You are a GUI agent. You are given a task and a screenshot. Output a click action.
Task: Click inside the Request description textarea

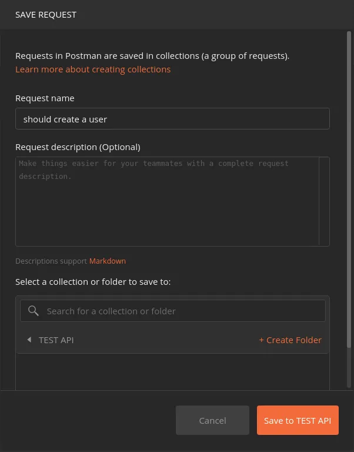(167, 201)
